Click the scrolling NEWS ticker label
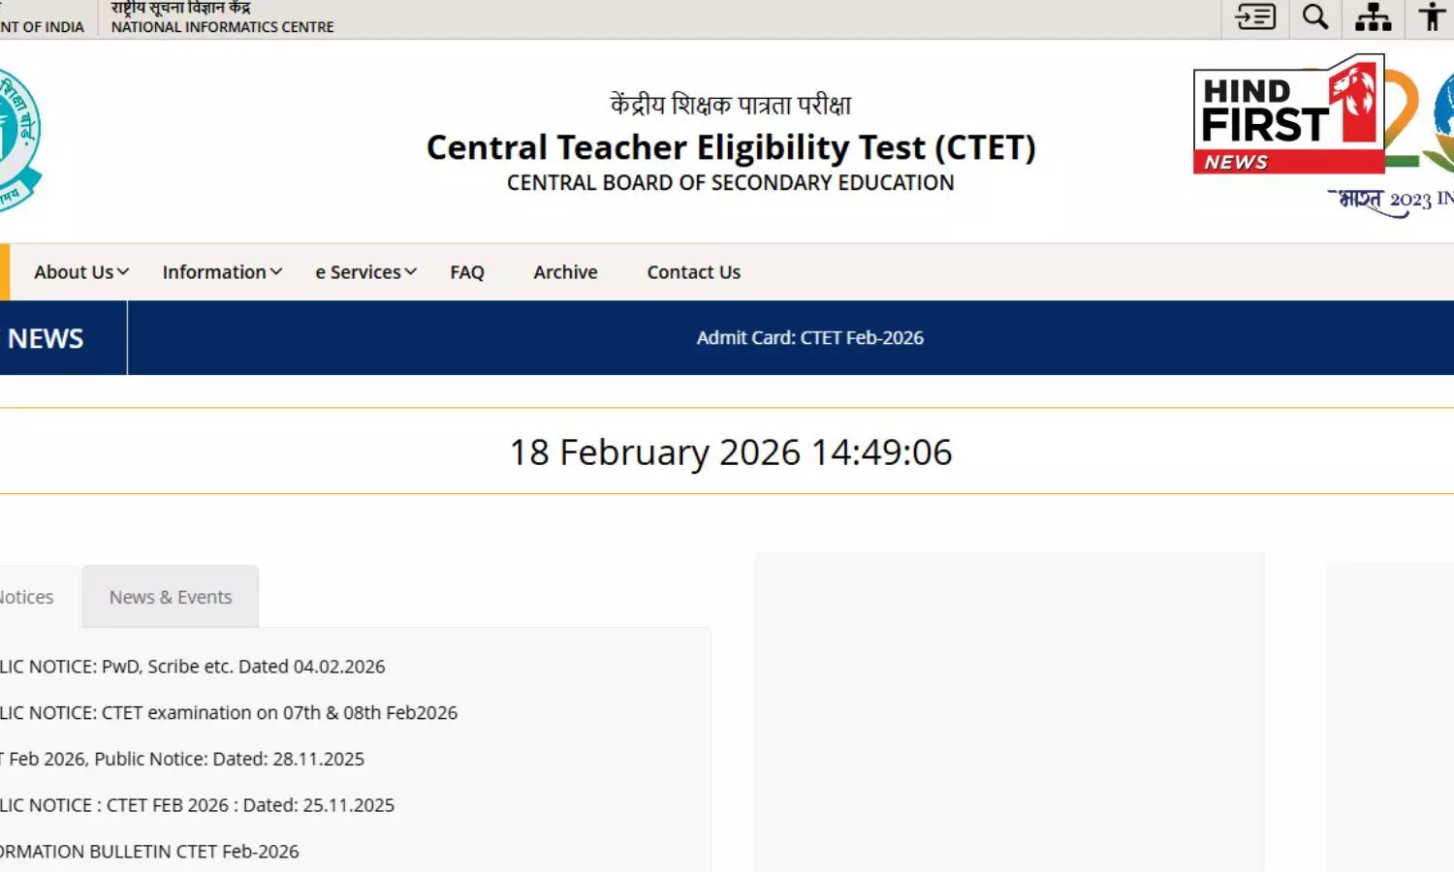Image resolution: width=1454 pixels, height=872 pixels. tap(45, 337)
